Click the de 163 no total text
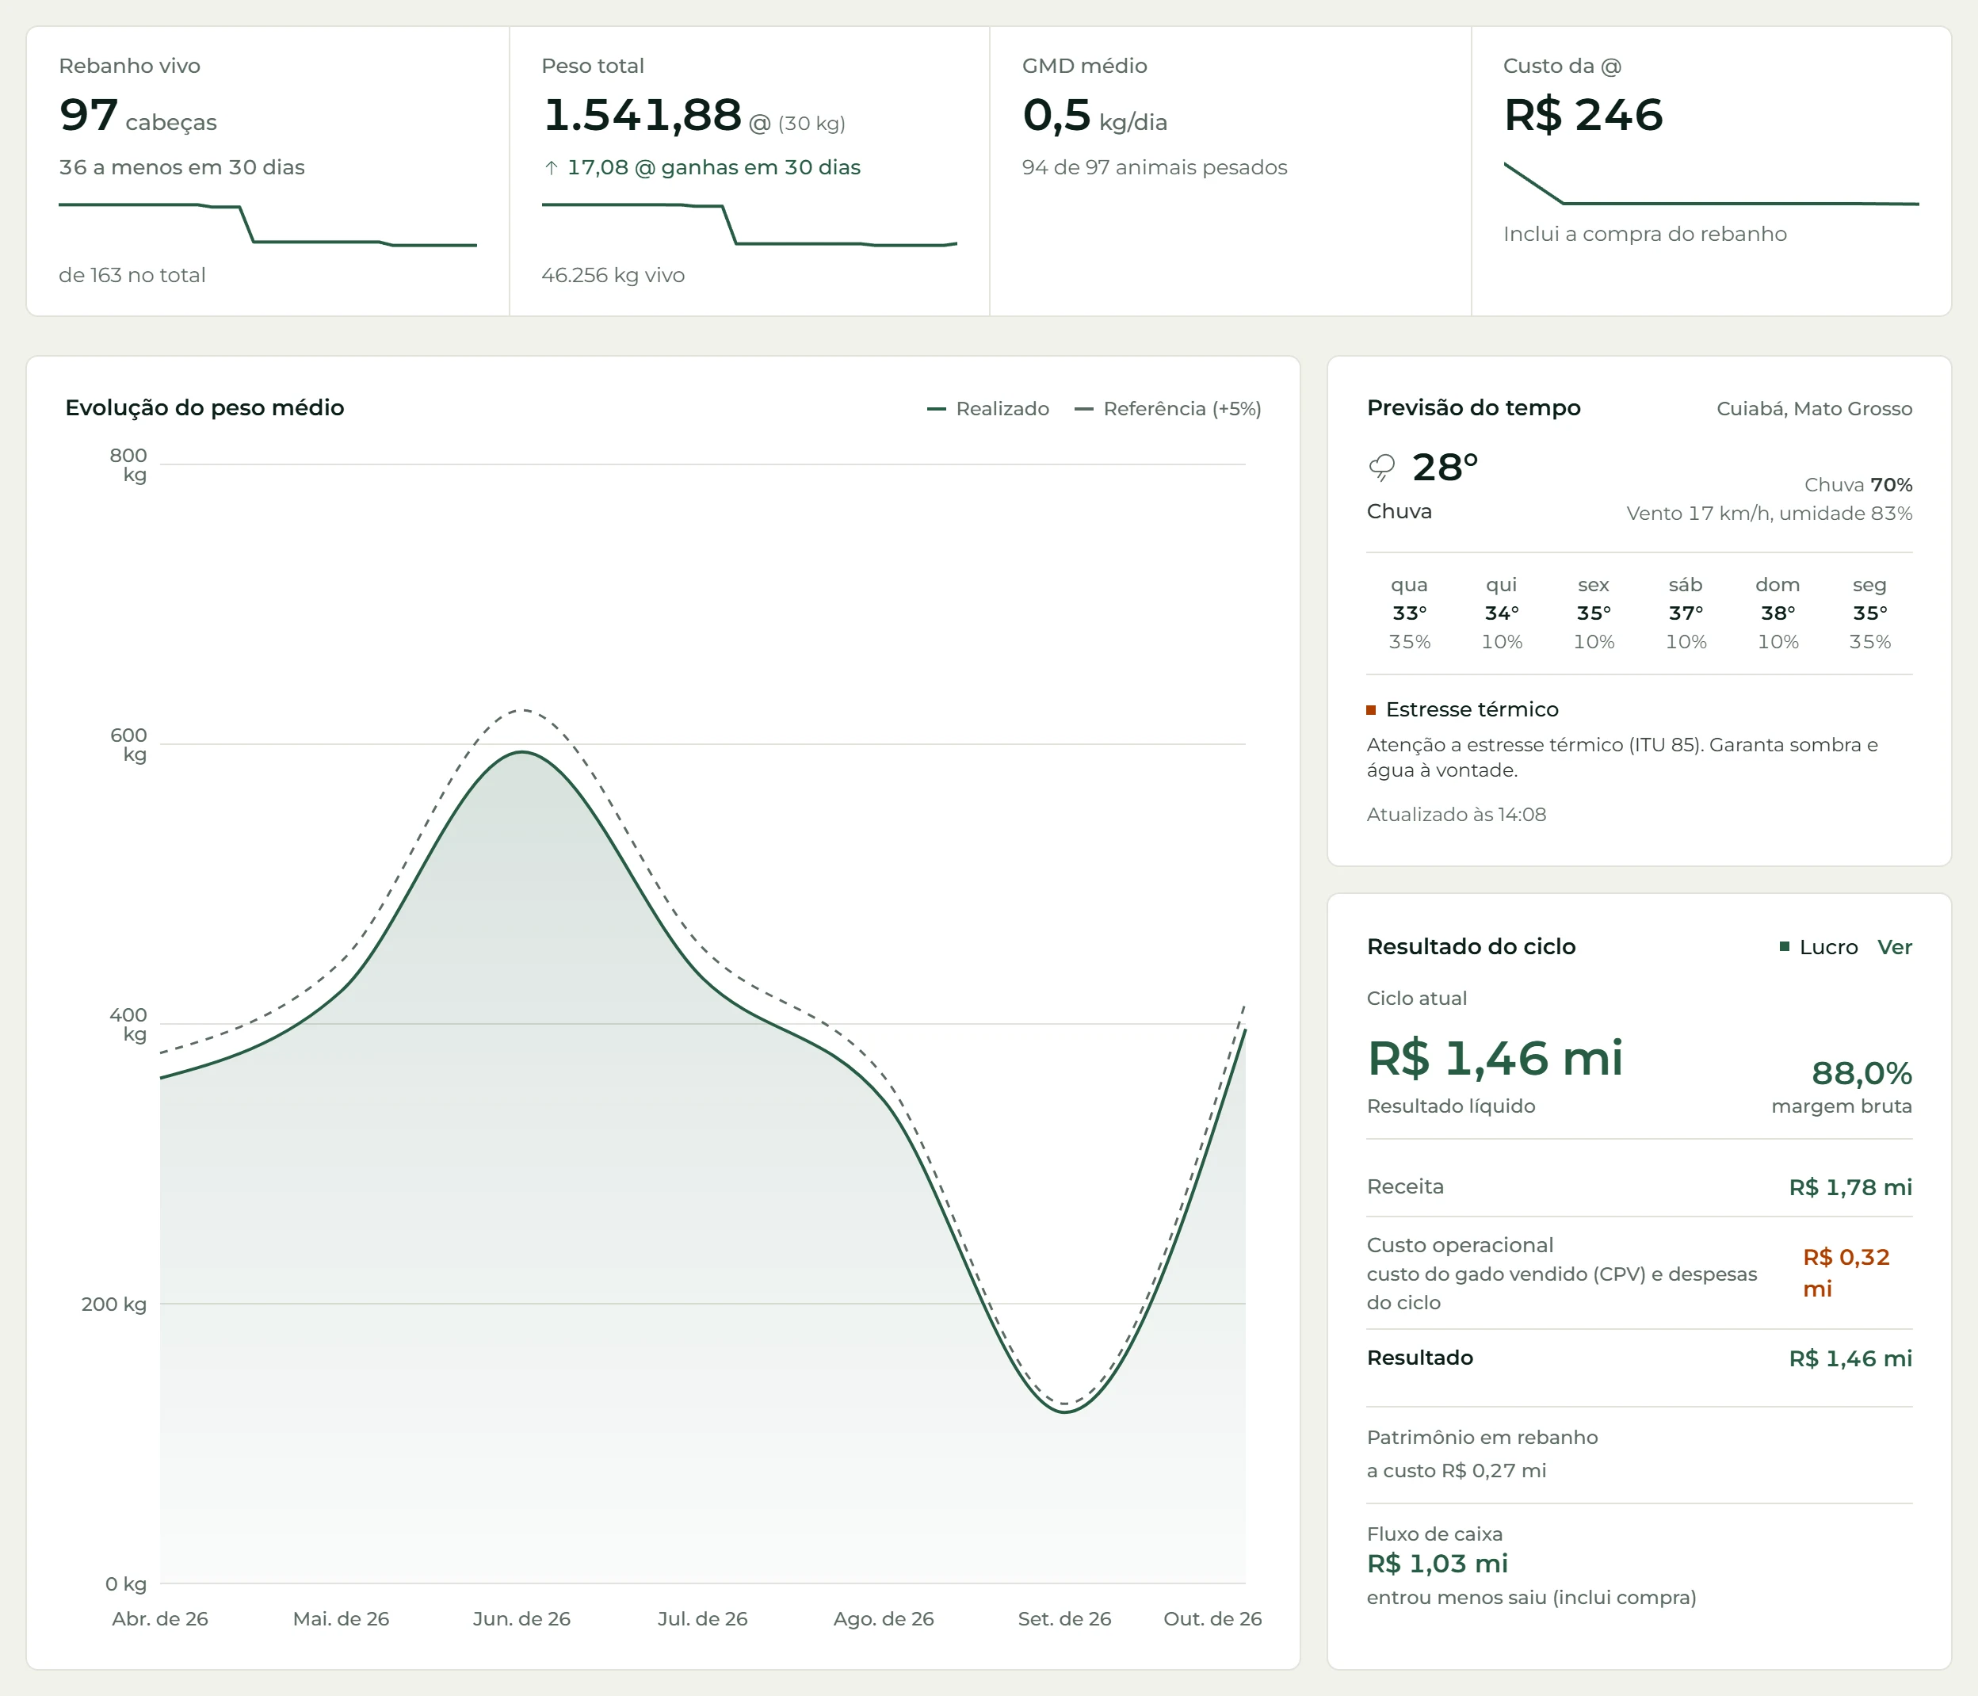The image size is (1978, 1696). click(x=132, y=275)
